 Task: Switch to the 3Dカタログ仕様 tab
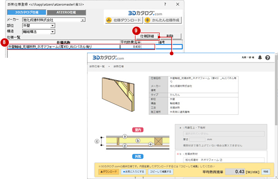click(27, 12)
